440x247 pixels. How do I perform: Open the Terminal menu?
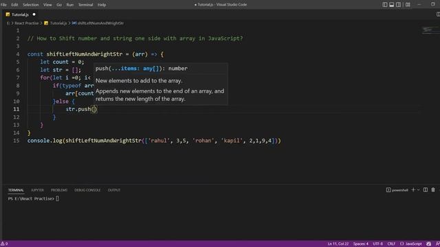85,5
